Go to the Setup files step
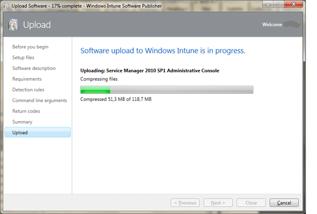This screenshot has height=214, width=317. tap(23, 58)
